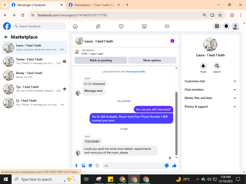Screen dimensions: 246x184
Task: Record a voice clip microphone icon
Action: tap(76, 166)
